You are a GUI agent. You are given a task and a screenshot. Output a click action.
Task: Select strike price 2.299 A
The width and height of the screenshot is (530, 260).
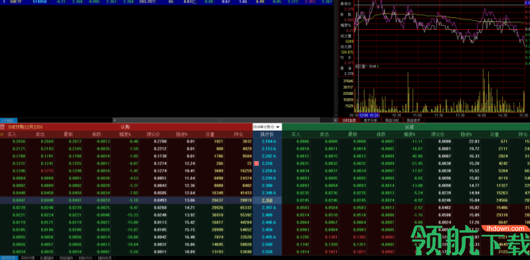(269, 178)
